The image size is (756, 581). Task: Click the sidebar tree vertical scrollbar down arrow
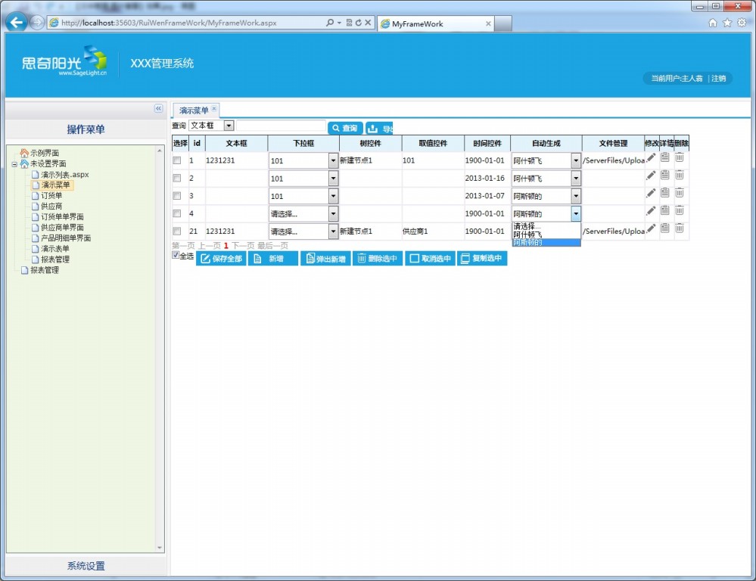pos(160,548)
